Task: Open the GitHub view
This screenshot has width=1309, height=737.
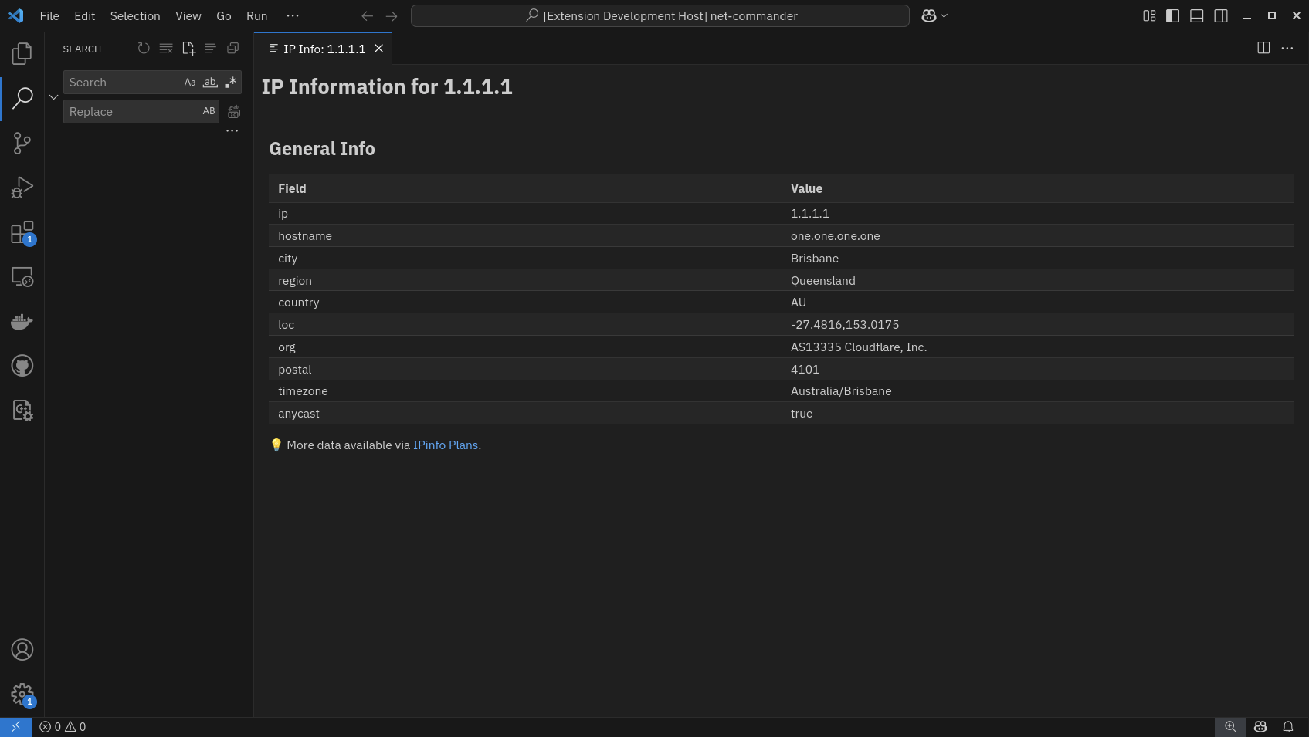Action: pyautogui.click(x=22, y=366)
